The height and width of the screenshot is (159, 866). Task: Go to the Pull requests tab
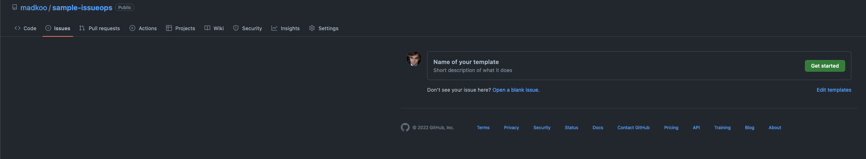point(99,28)
